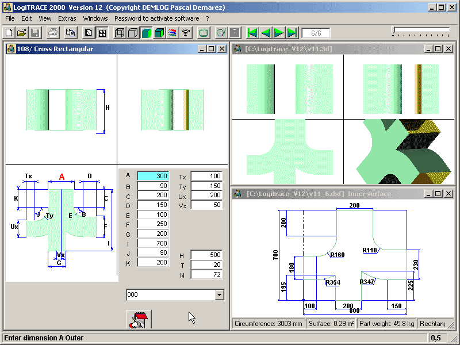The width and height of the screenshot is (460, 345).
Task: Click the 108/ Cross Rectangular window icon
Action: pyautogui.click(x=11, y=49)
